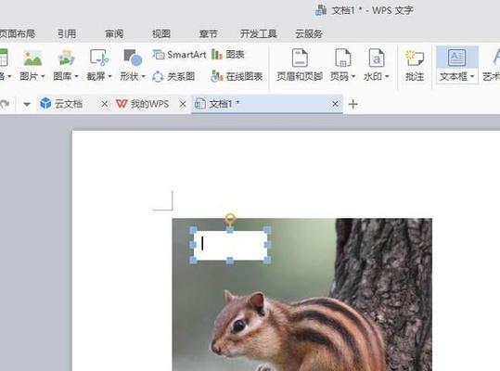Switch to the 云文档 document tab
The image size is (500, 371).
coord(69,104)
